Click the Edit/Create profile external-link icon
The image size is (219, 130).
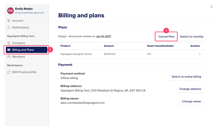[x=8, y=72]
